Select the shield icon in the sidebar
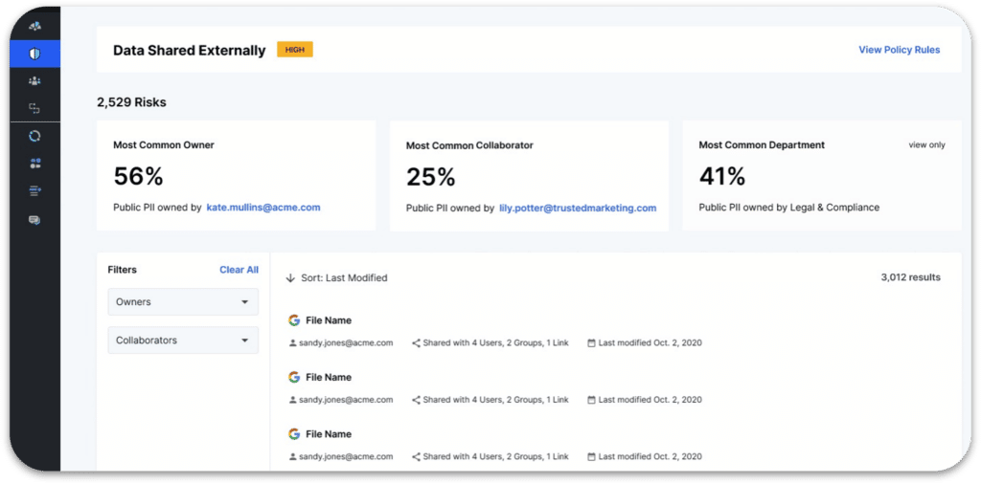The width and height of the screenshot is (981, 484). tap(35, 54)
